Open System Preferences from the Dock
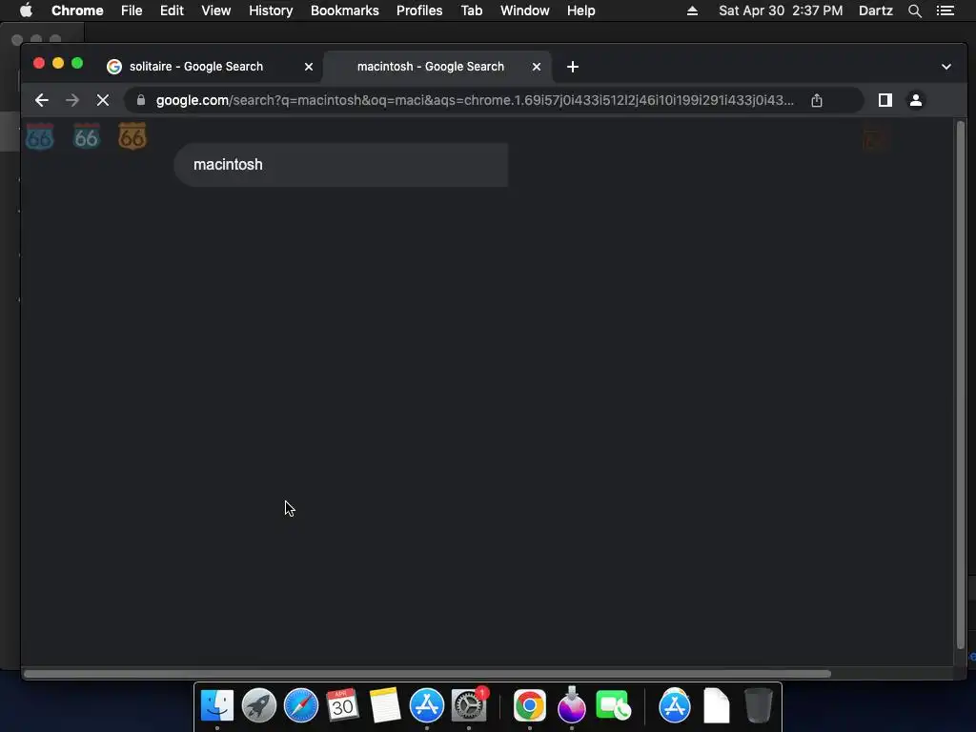The height and width of the screenshot is (732, 976). (469, 705)
